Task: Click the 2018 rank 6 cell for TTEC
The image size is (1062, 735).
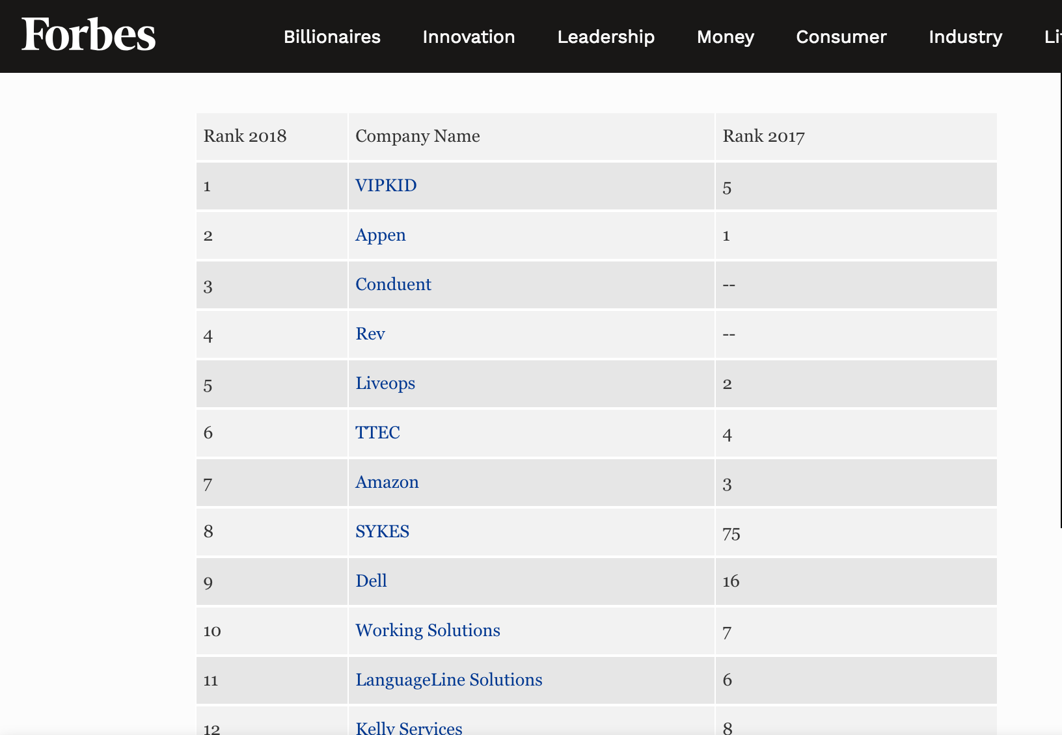Action: tap(272, 433)
